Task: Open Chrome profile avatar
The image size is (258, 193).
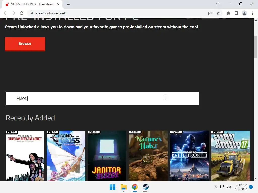Action: 244,13
